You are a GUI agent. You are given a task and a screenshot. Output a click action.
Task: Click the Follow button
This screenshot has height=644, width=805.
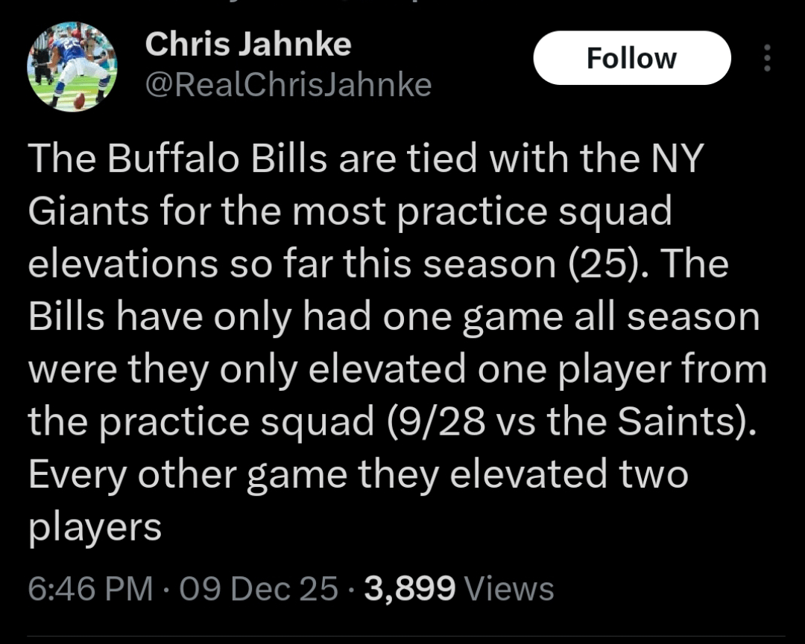coord(631,58)
